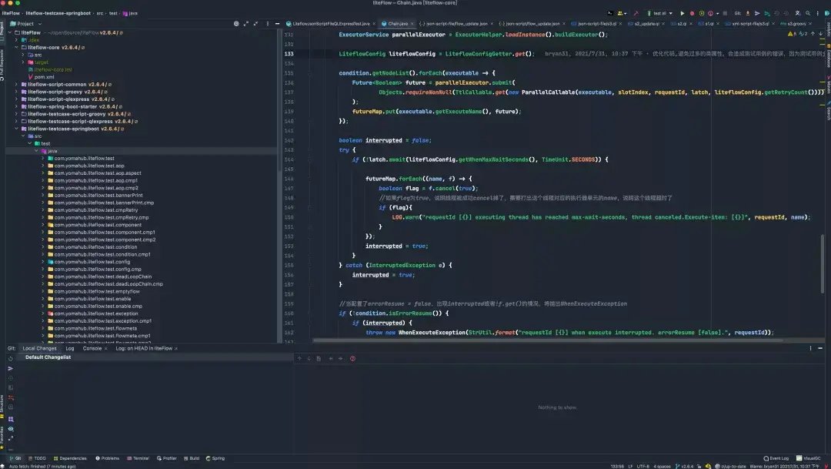831x469 pixels.
Task: Click UTF-8 encoding in status bar
Action: pyautogui.click(x=642, y=467)
